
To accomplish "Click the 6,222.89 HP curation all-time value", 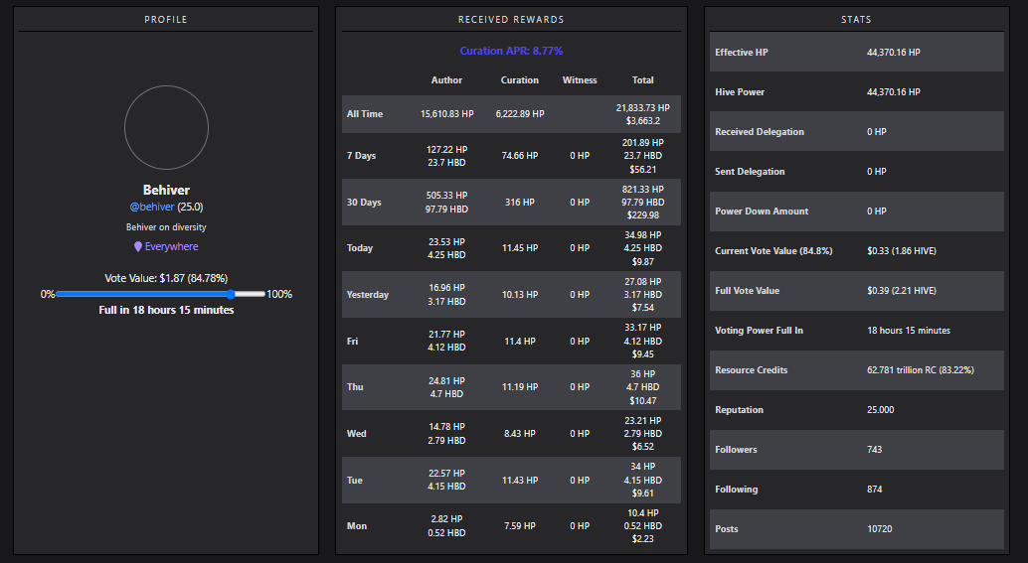I will coord(520,114).
